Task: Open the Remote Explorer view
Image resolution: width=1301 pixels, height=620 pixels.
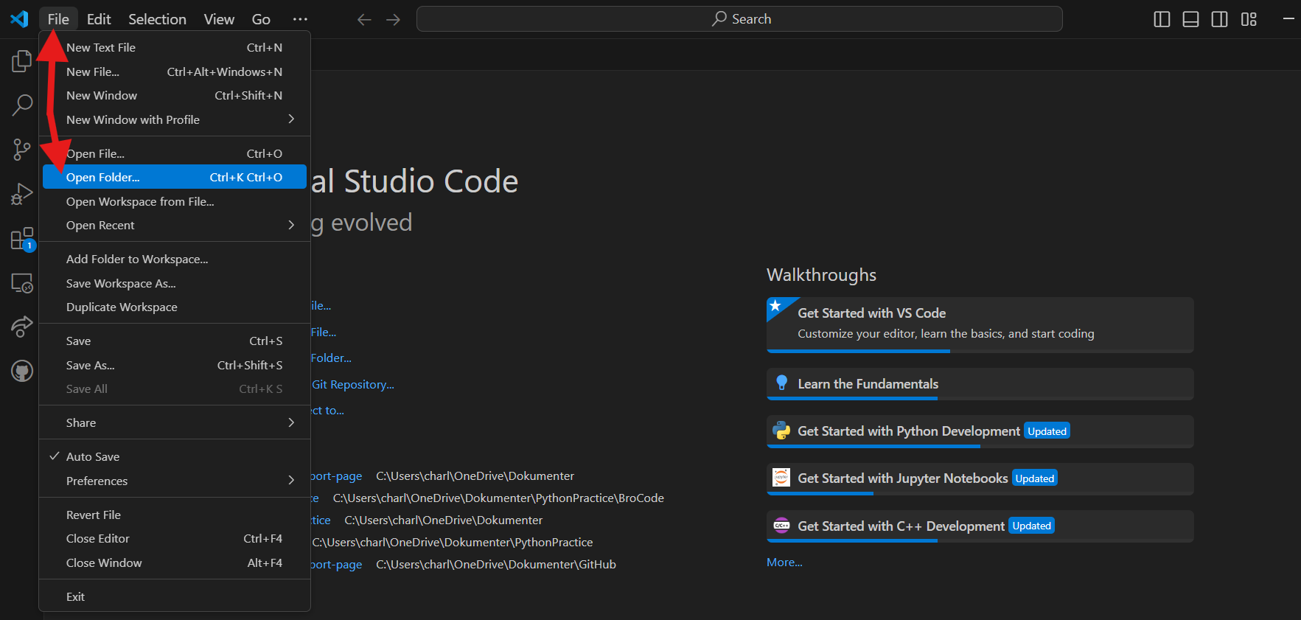Action: coord(22,283)
